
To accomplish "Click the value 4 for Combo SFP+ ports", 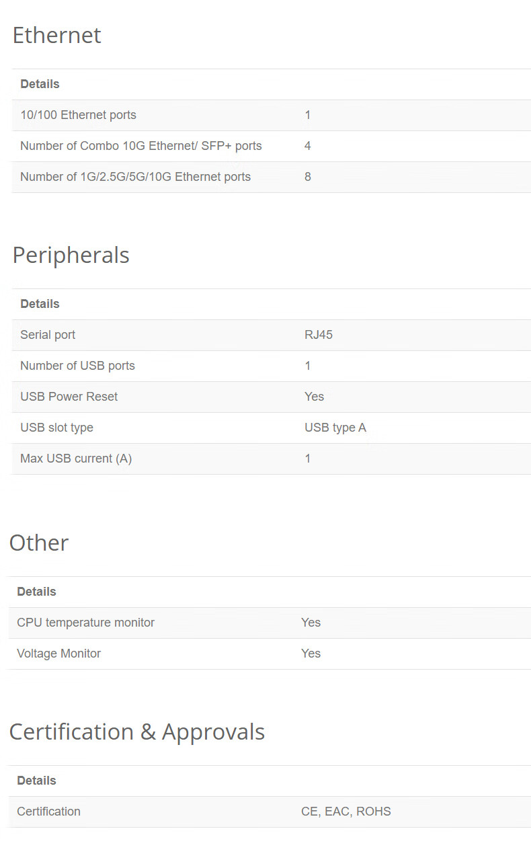I will (308, 146).
